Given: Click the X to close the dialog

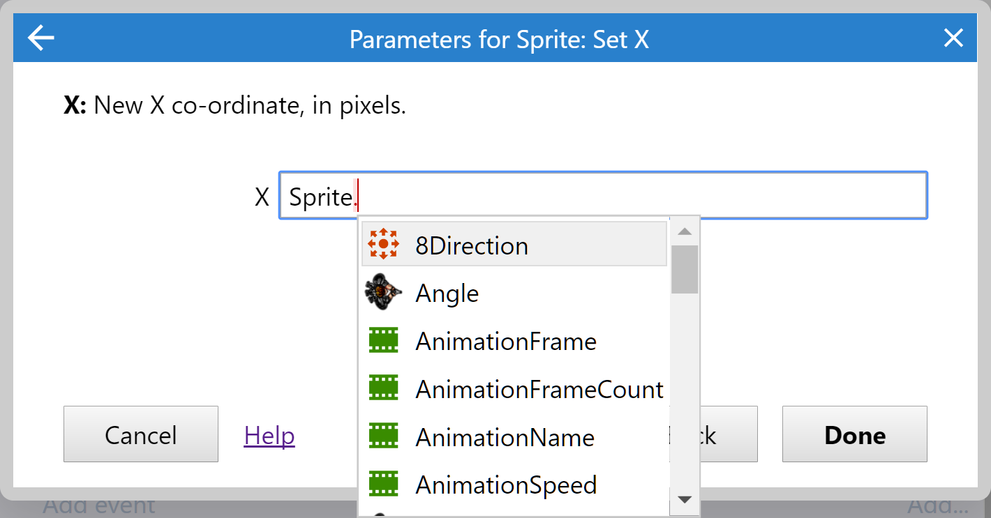Looking at the screenshot, I should [x=953, y=38].
